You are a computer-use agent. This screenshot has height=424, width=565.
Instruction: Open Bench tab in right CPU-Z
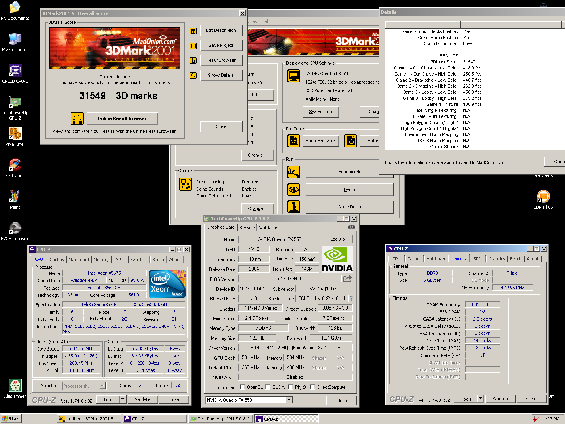515,259
